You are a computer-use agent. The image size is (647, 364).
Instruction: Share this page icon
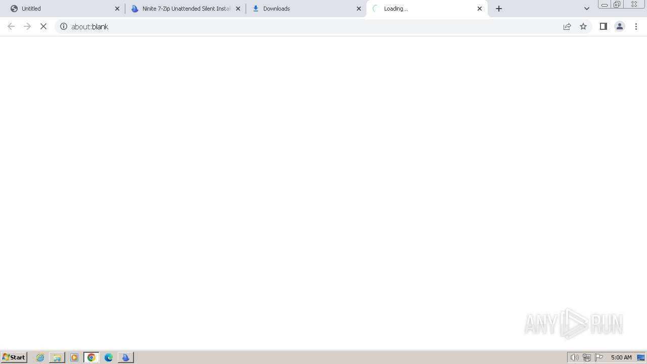pyautogui.click(x=567, y=26)
